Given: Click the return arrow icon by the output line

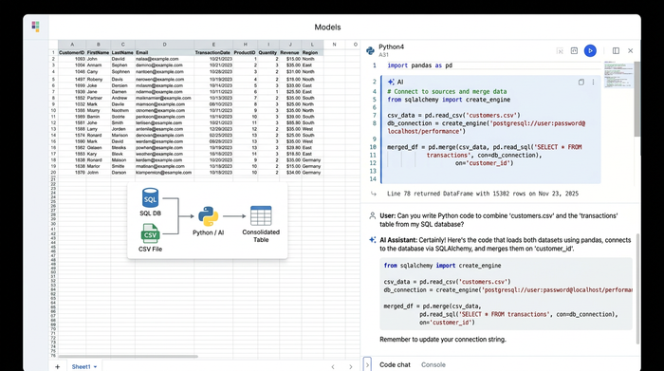Looking at the screenshot, I should (x=374, y=194).
